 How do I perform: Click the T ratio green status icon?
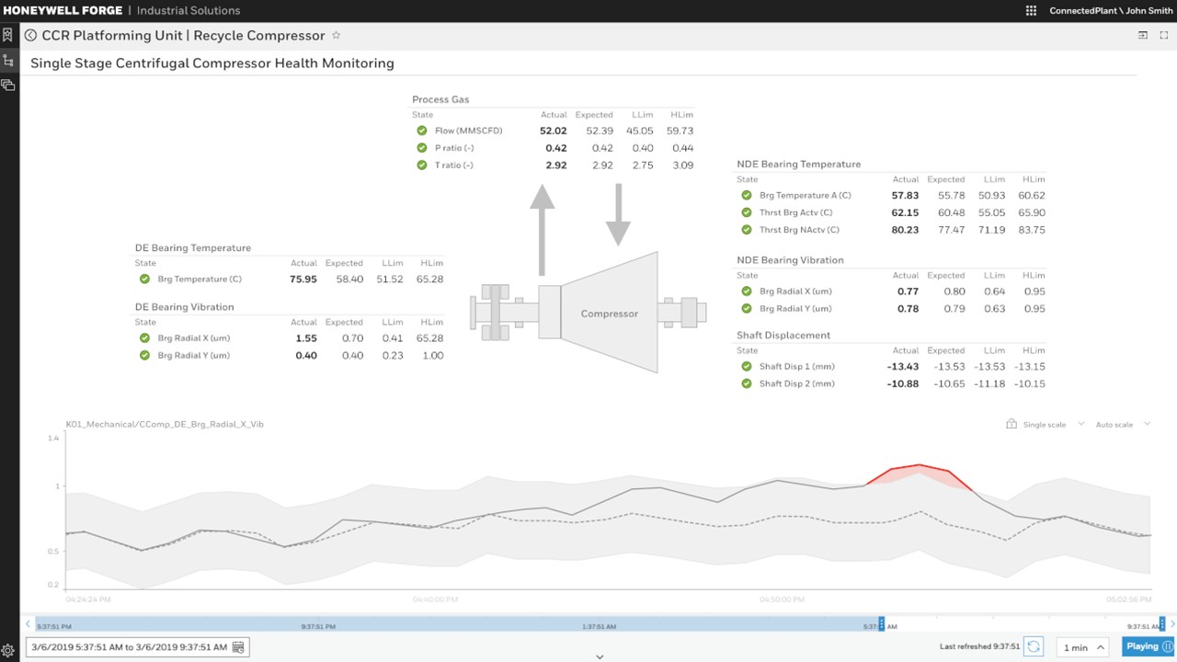422,165
